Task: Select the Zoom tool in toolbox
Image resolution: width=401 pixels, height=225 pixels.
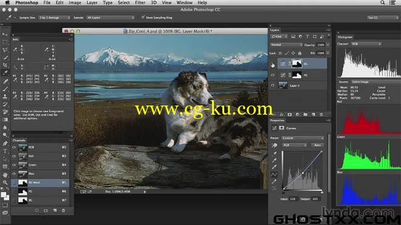Action: (x=5, y=183)
